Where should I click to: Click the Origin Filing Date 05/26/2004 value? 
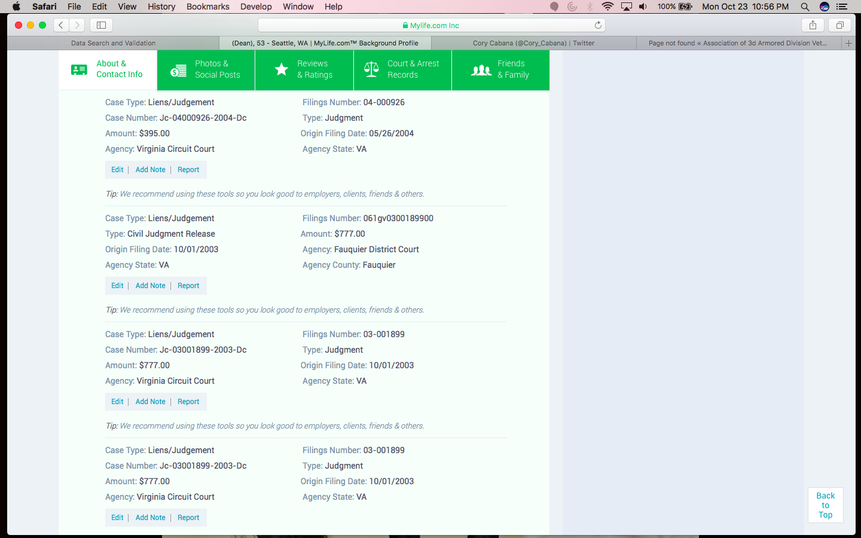(391, 133)
